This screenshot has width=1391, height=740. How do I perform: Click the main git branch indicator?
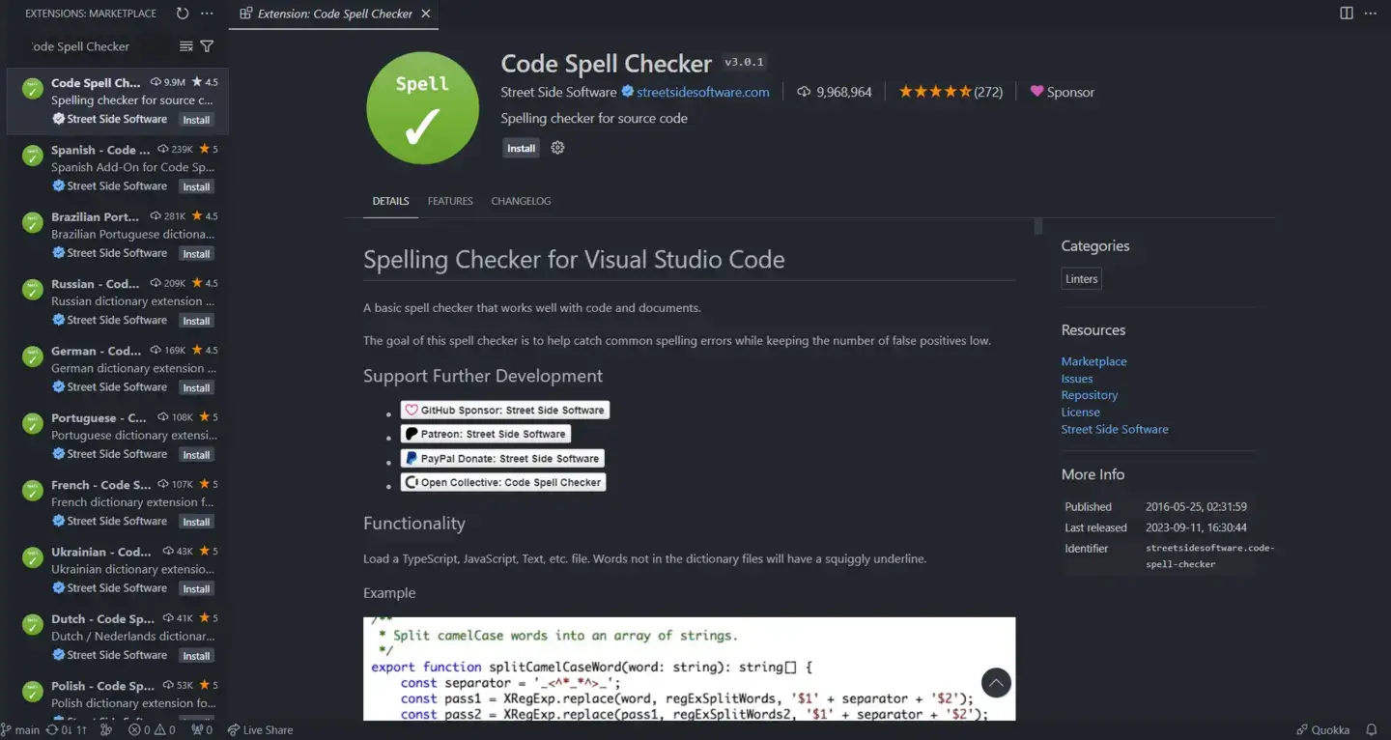click(x=20, y=730)
